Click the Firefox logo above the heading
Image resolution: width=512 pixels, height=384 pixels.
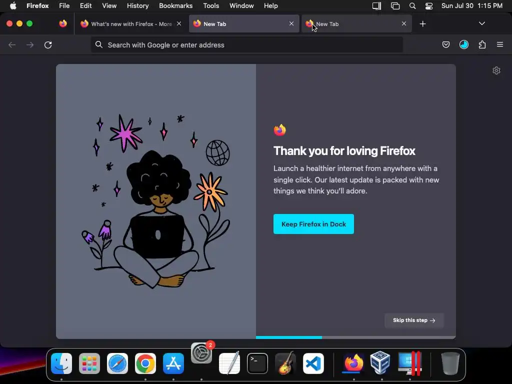click(x=280, y=130)
